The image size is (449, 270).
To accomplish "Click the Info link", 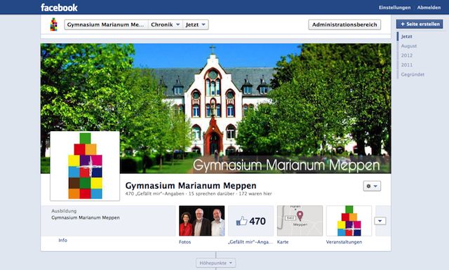I will 62,241.
